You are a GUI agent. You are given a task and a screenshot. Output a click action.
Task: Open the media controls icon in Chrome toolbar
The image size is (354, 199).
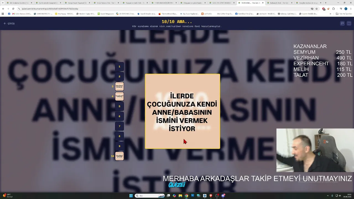pos(341,9)
